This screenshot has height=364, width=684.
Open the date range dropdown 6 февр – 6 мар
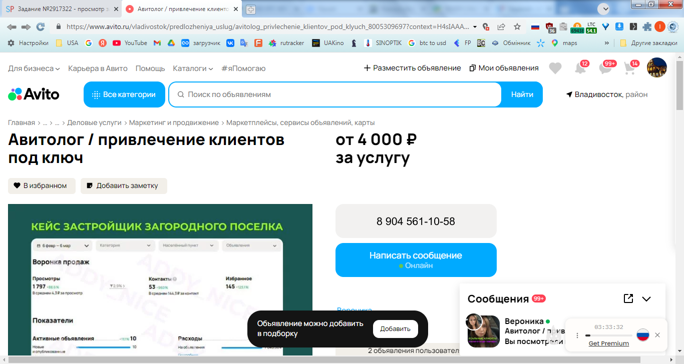click(x=62, y=245)
